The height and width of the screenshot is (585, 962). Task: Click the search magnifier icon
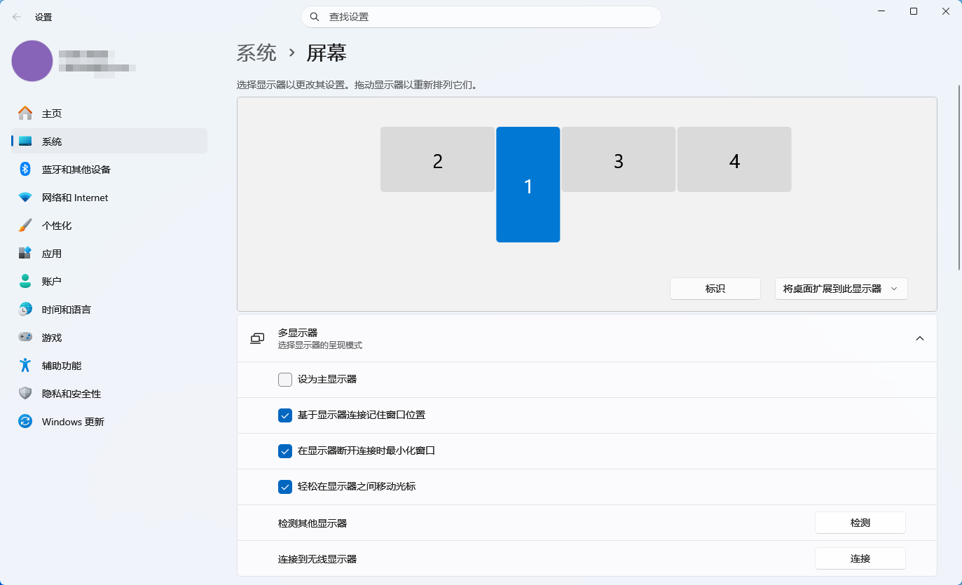(315, 17)
